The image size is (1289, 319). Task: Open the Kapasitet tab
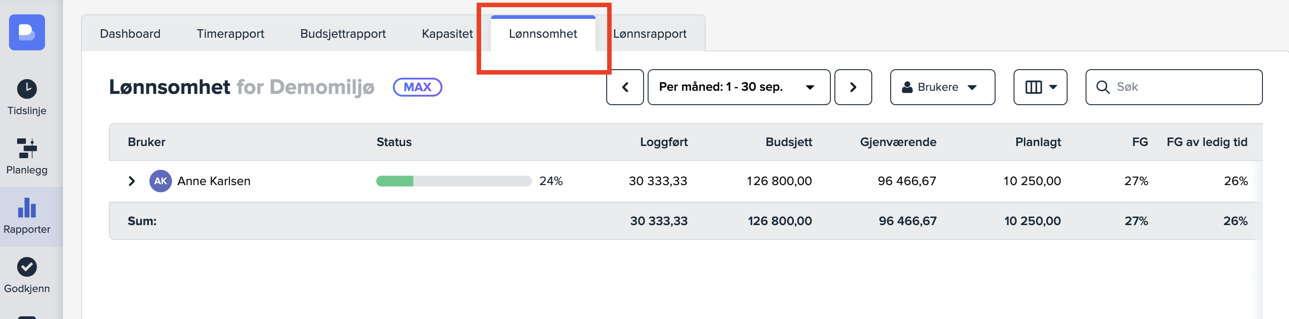pyautogui.click(x=447, y=34)
